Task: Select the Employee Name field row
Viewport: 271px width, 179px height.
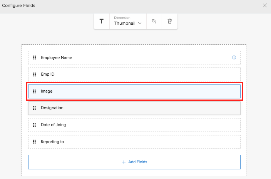Action: 134,58
